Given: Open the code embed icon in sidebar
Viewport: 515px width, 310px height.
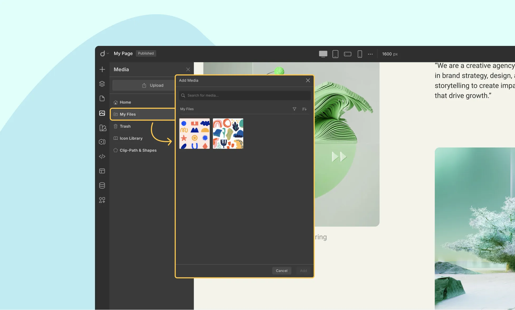Looking at the screenshot, I should pyautogui.click(x=102, y=156).
